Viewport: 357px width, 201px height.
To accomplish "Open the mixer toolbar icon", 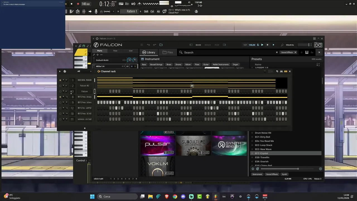I will tap(84, 11).
